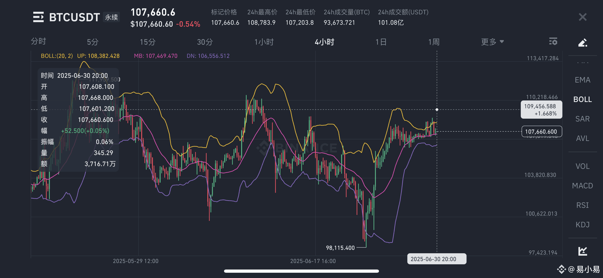The height and width of the screenshot is (278, 603).
Task: Open the drawing tools pencil icon
Action: 582,43
